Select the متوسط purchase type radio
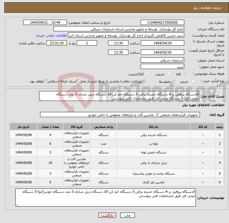Viewport: 229px width, 223px height. (x=174, y=81)
